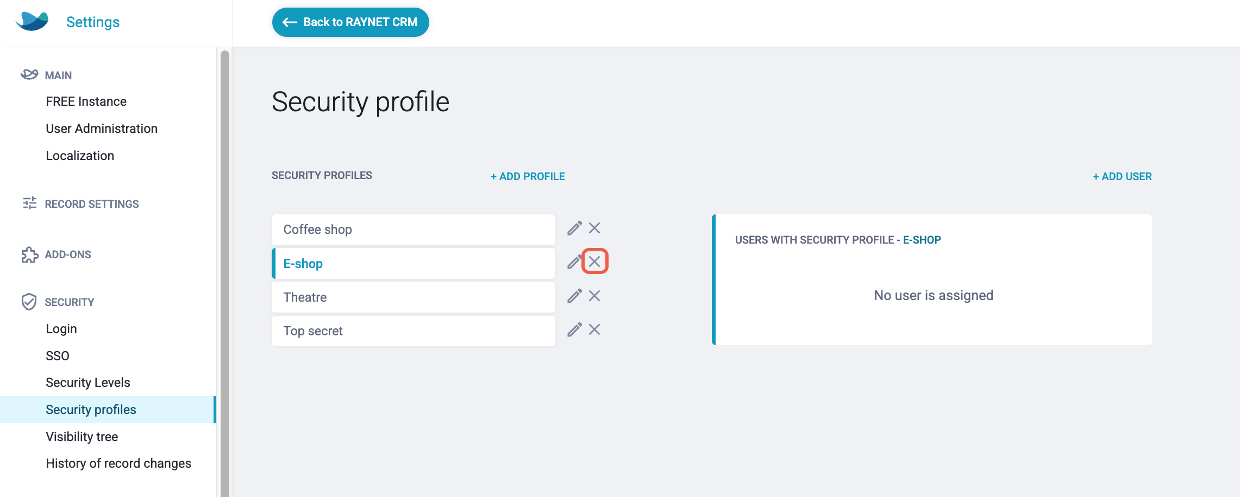Viewport: 1240px width, 497px height.
Task: Delete the Theatre security profile
Action: (x=594, y=296)
